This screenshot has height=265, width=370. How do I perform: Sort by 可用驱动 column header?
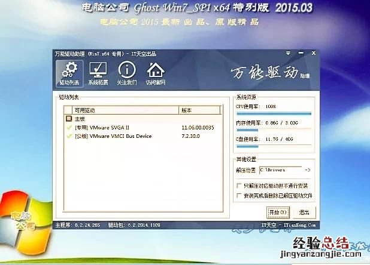coord(125,110)
